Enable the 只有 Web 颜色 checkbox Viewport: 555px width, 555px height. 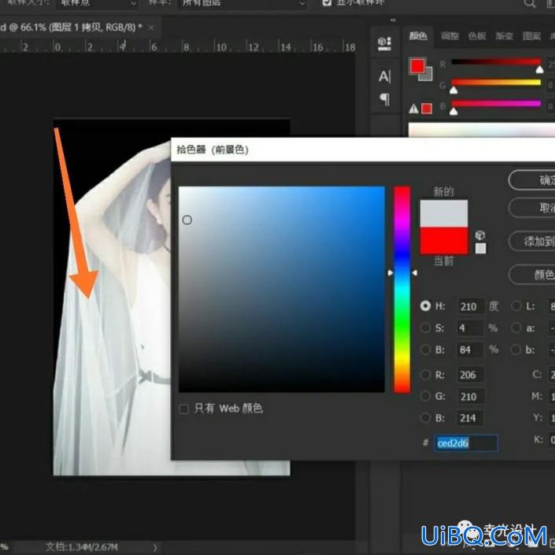click(183, 409)
